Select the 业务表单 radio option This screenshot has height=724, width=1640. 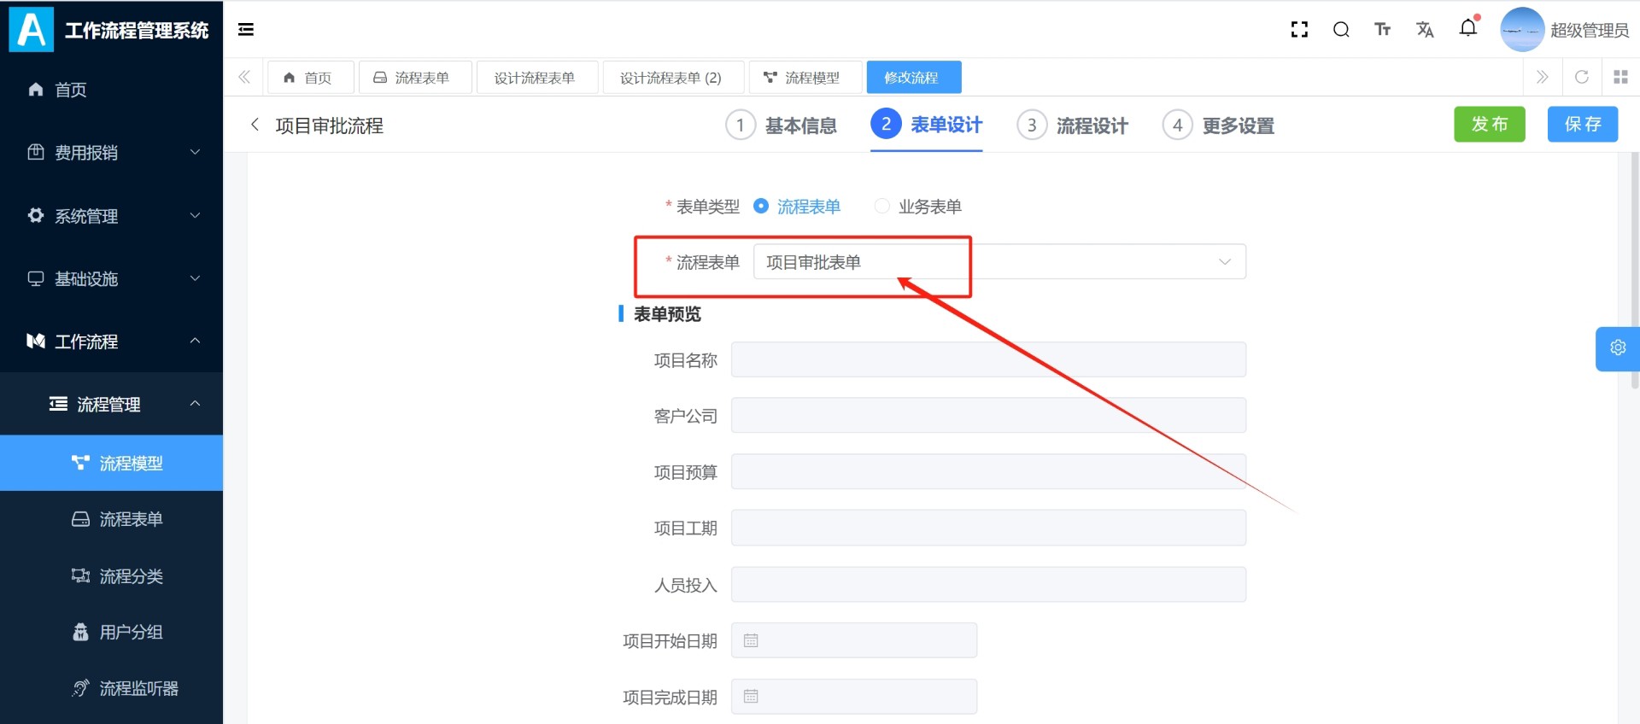(918, 207)
